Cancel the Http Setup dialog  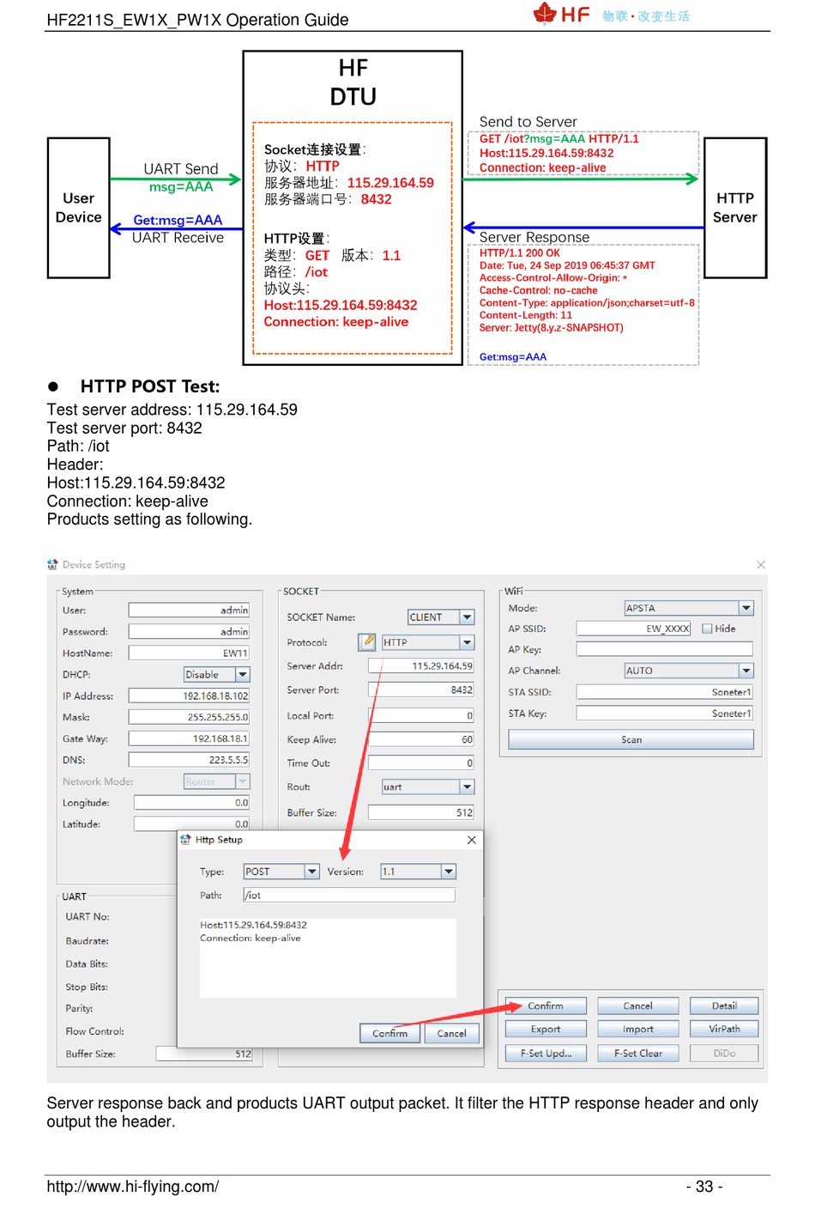pos(452,1033)
